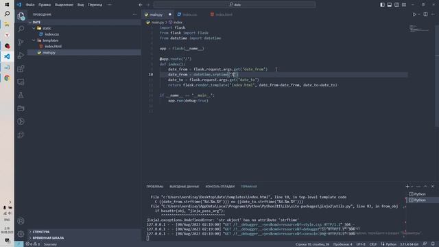This screenshot has height=247, width=439.
Task: Select the Терминал panel tab
Action: coord(249,187)
